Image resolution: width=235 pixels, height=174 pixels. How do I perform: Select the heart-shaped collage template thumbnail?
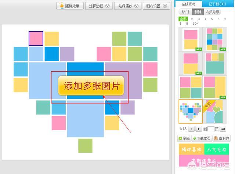[190, 111]
